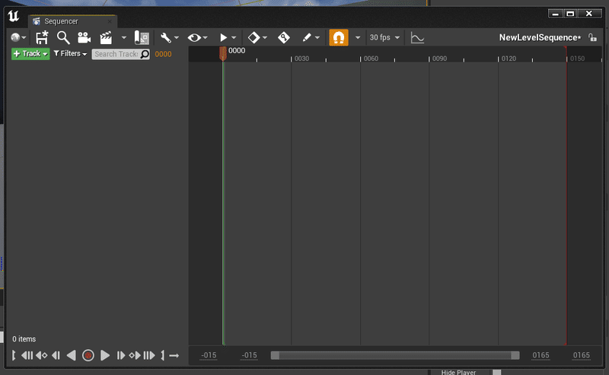Play the sequence in reverse
Image resolution: width=609 pixels, height=375 pixels.
pos(71,355)
